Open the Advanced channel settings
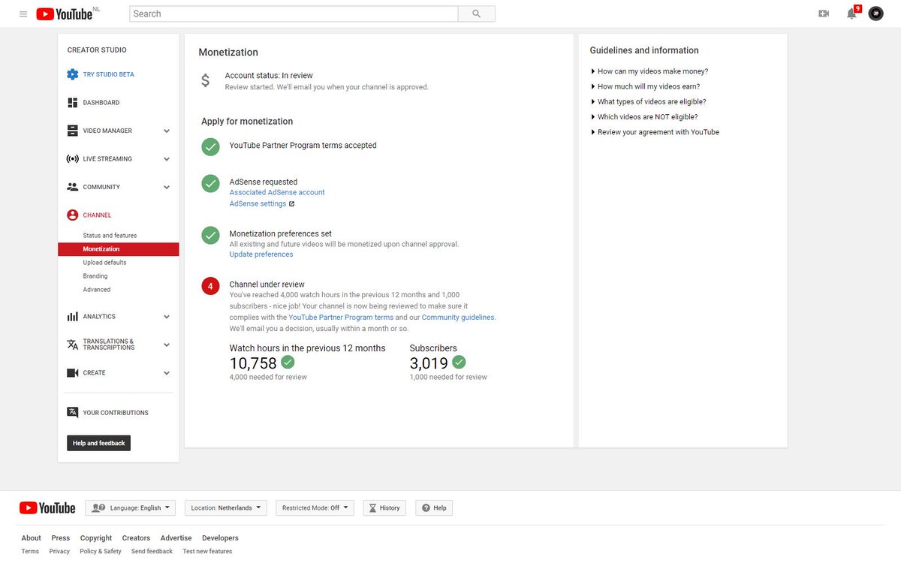901x572 pixels. pos(97,290)
